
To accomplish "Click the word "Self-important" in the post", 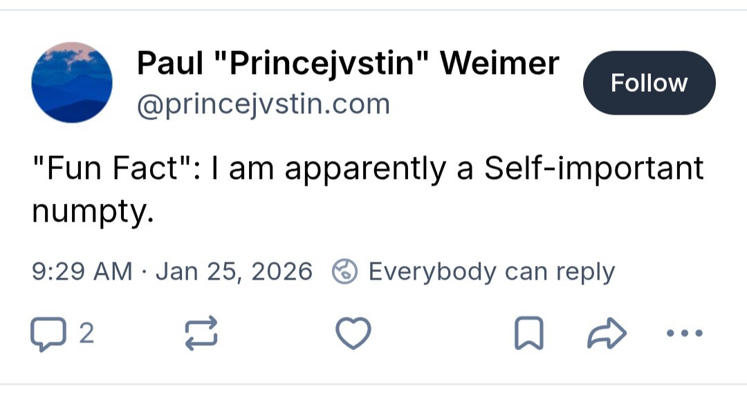I will 593,169.
